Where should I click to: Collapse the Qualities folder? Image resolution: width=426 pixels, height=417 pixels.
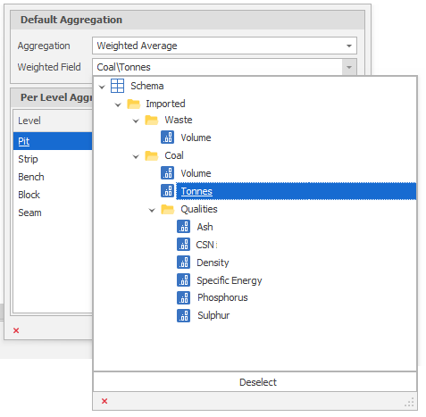[x=152, y=210]
